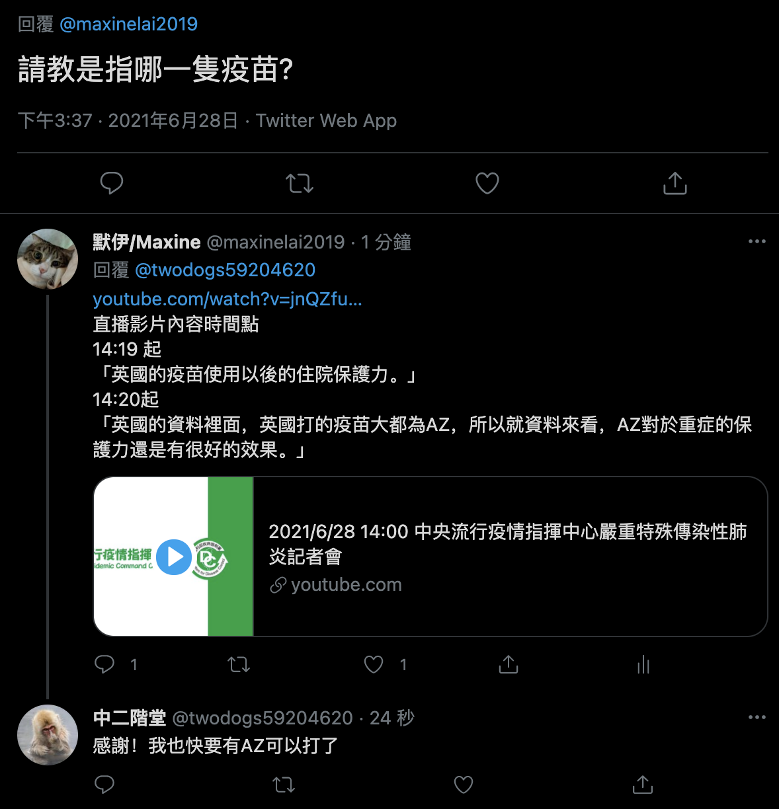Open the @maxinelai2019 mention at top
The image size is (779, 809).
click(x=129, y=24)
